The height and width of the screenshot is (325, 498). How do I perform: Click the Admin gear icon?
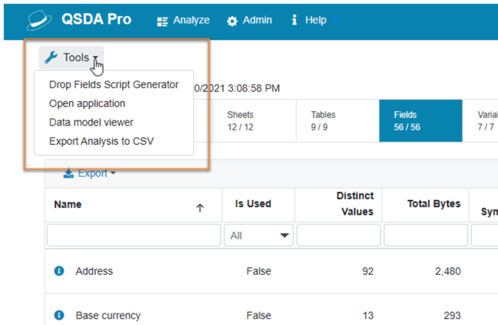coord(232,21)
